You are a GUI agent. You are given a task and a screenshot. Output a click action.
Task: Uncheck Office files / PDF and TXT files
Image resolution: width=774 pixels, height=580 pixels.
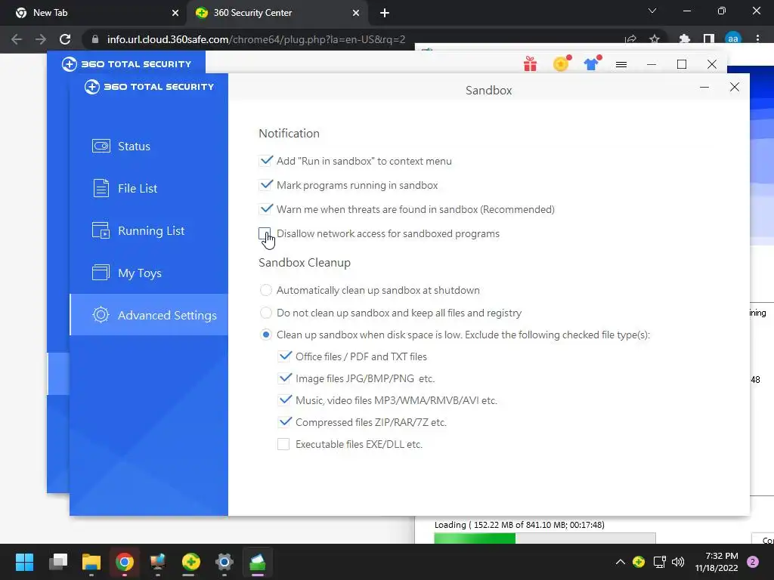pos(284,356)
